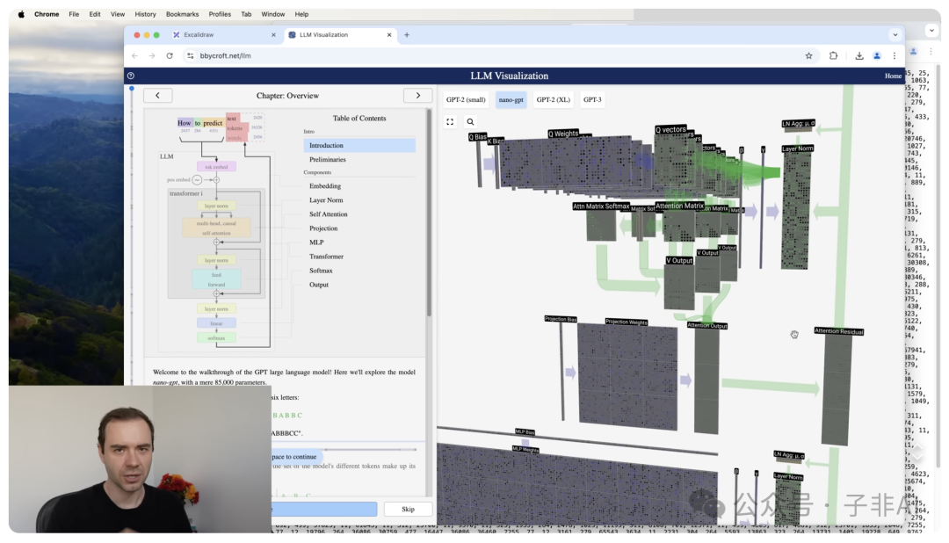Jump to Introduction in Table of Contents
Image resolution: width=949 pixels, height=543 pixels.
[x=359, y=145]
